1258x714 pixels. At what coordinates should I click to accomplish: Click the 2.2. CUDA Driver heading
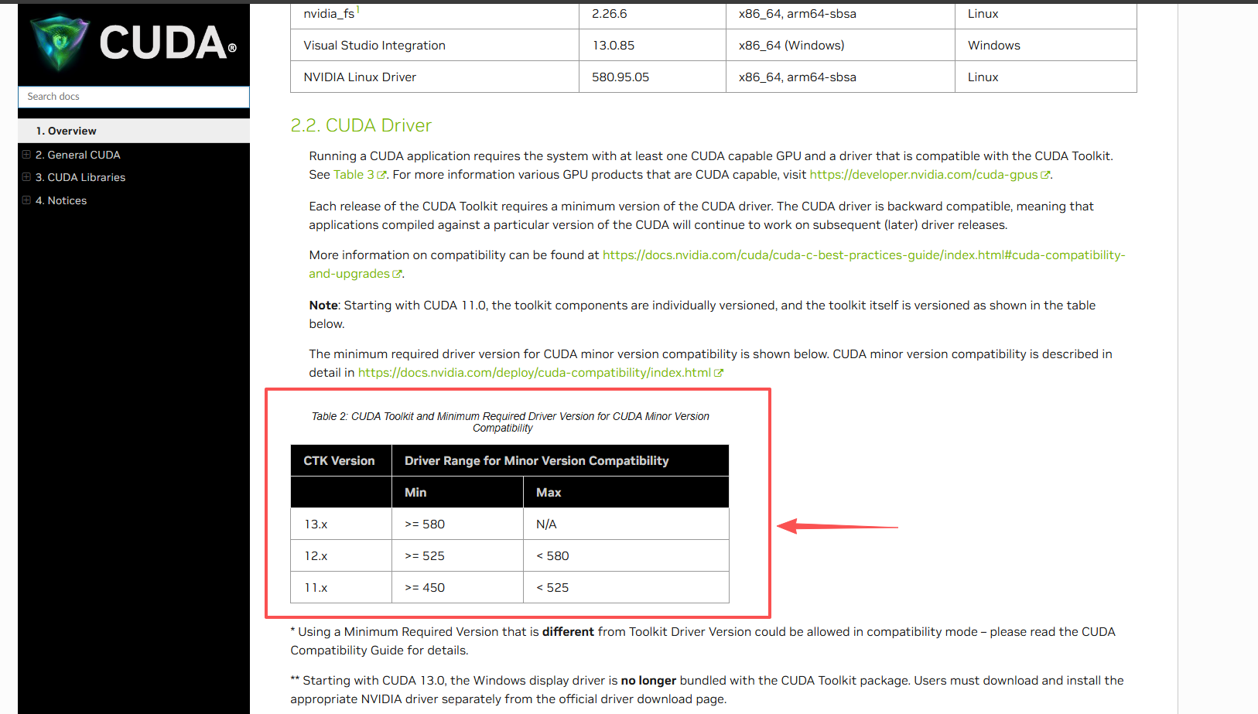click(x=361, y=125)
